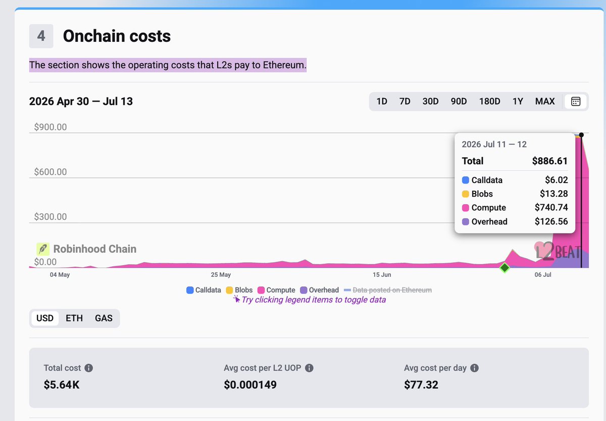The width and height of the screenshot is (606, 421).
Task: Switch cost unit to ETH
Action: point(74,318)
